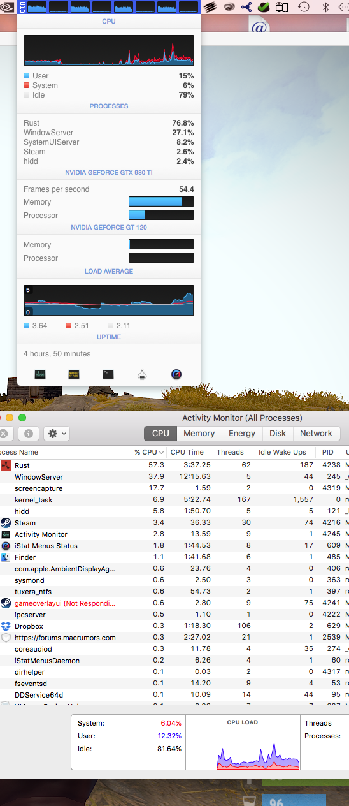Click the GTX 980 Ti Processor bar
Viewport: 349px width, 806px height.
pyautogui.click(x=161, y=216)
